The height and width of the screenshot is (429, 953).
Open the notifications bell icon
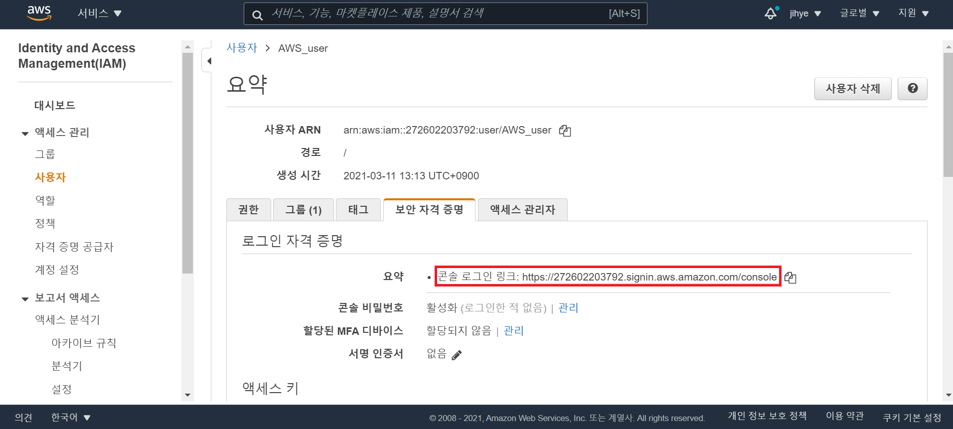tap(771, 13)
